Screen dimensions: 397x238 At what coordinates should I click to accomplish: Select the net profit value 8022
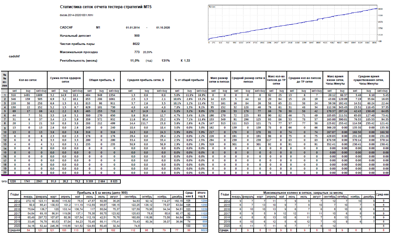(136, 44)
